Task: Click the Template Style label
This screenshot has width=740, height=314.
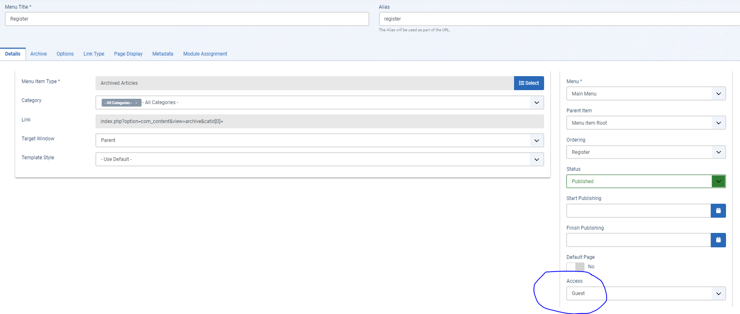Action: tap(38, 158)
